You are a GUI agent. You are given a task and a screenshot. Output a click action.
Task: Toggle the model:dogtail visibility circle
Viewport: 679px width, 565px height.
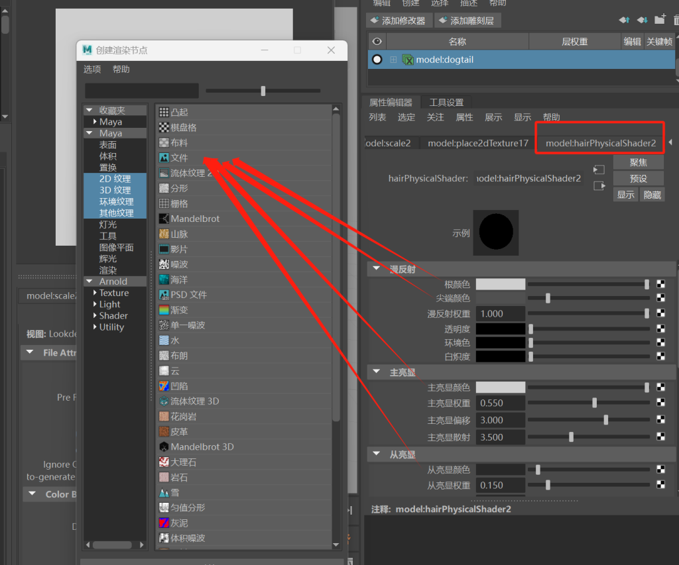(377, 60)
